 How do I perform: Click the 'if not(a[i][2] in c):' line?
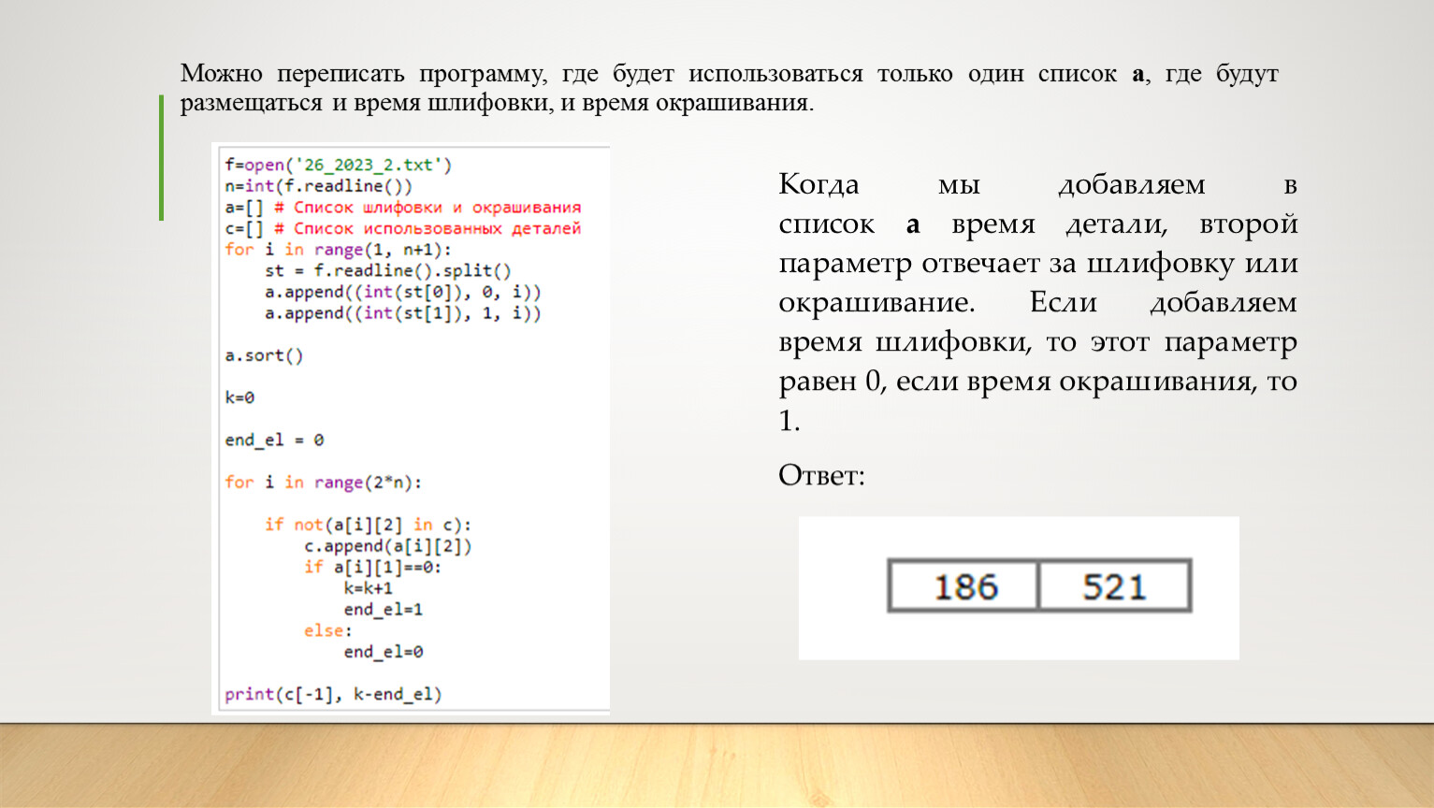tap(368, 525)
